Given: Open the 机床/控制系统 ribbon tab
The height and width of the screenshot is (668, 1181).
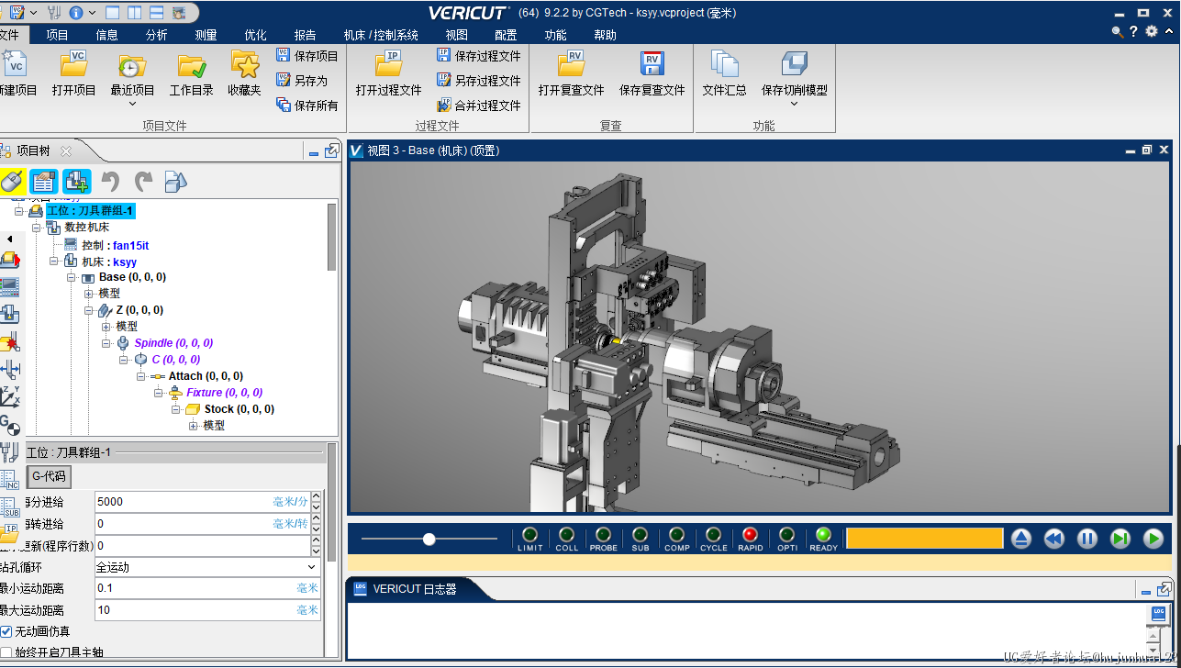Looking at the screenshot, I should tap(381, 35).
